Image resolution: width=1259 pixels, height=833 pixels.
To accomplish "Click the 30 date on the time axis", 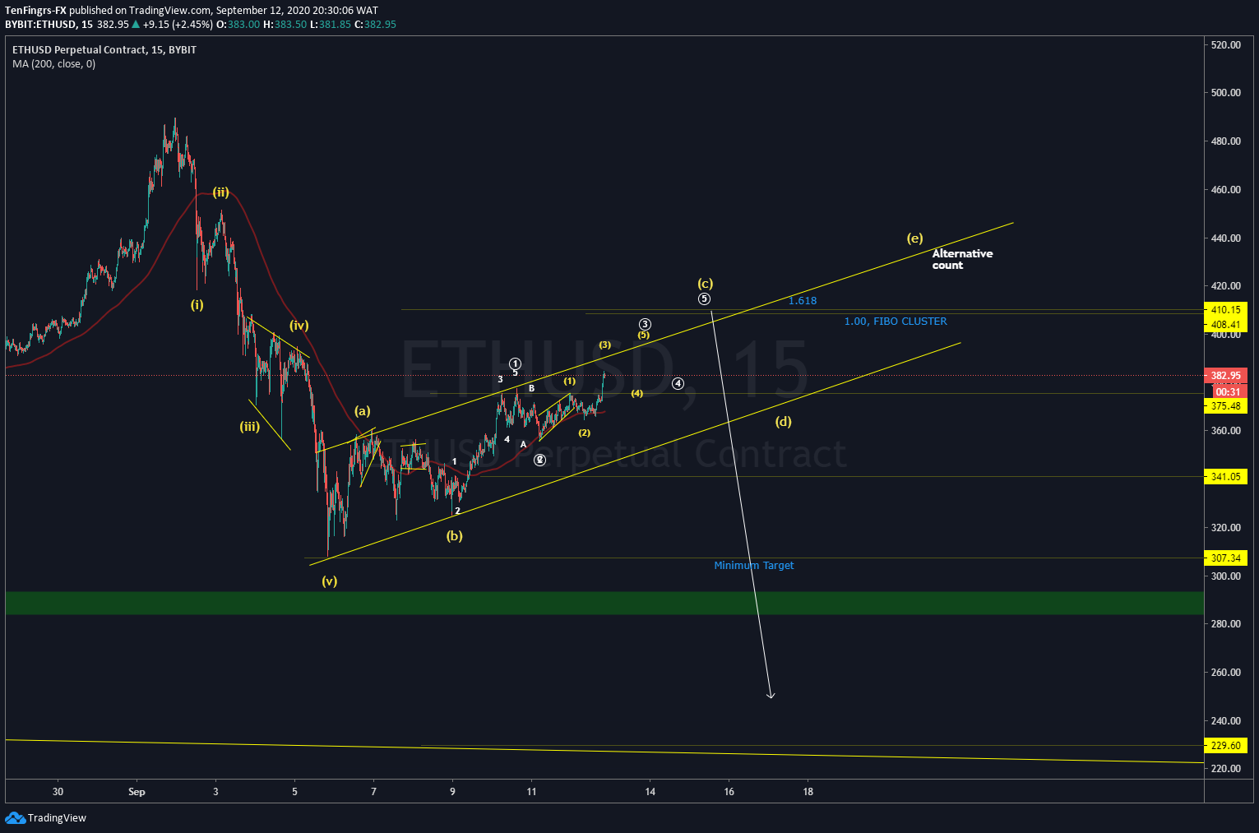I will 58,792.
